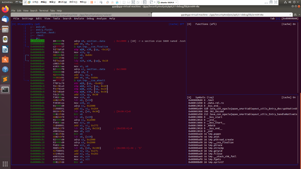Toggle Functions panel [Cache] On
The height and width of the screenshot is (169, 301).
(x=289, y=24)
